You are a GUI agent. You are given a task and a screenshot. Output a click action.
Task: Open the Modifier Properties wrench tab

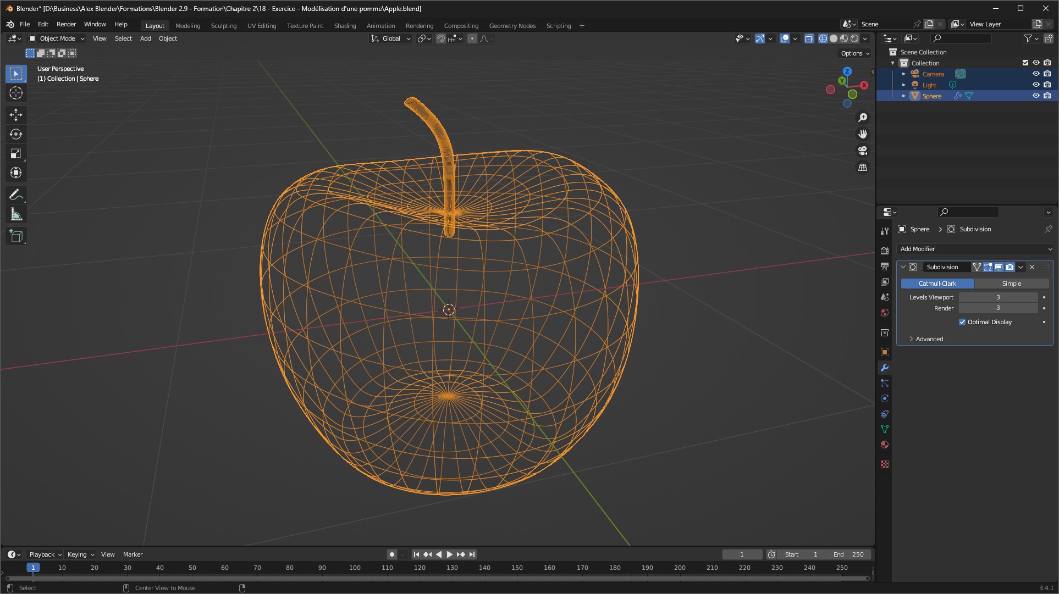(x=885, y=367)
